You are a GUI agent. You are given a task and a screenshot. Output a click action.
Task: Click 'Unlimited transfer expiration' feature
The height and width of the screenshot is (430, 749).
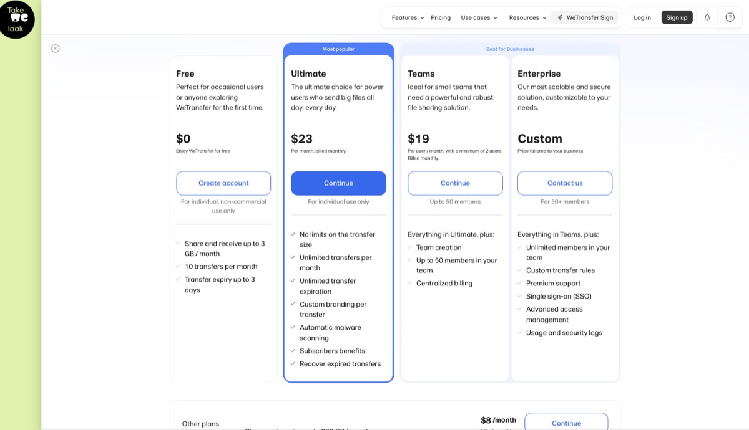pyautogui.click(x=328, y=286)
